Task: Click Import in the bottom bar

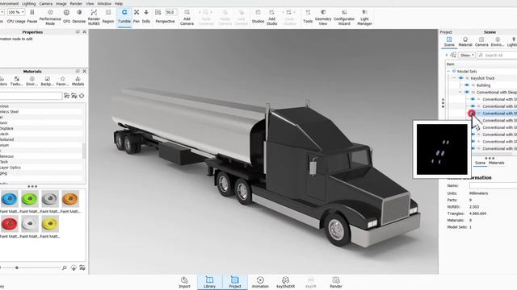Action: tap(184, 283)
